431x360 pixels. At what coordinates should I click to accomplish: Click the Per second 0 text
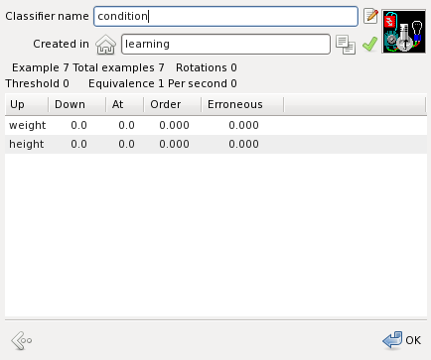203,83
